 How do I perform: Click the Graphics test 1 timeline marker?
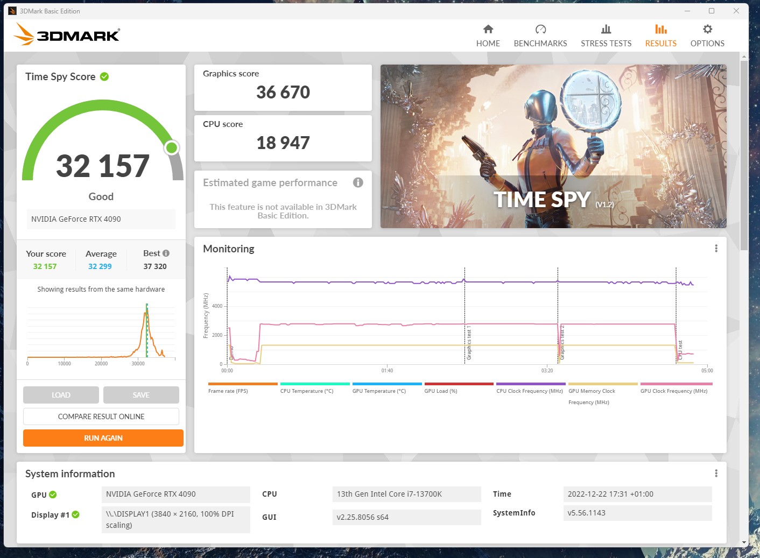tap(468, 342)
